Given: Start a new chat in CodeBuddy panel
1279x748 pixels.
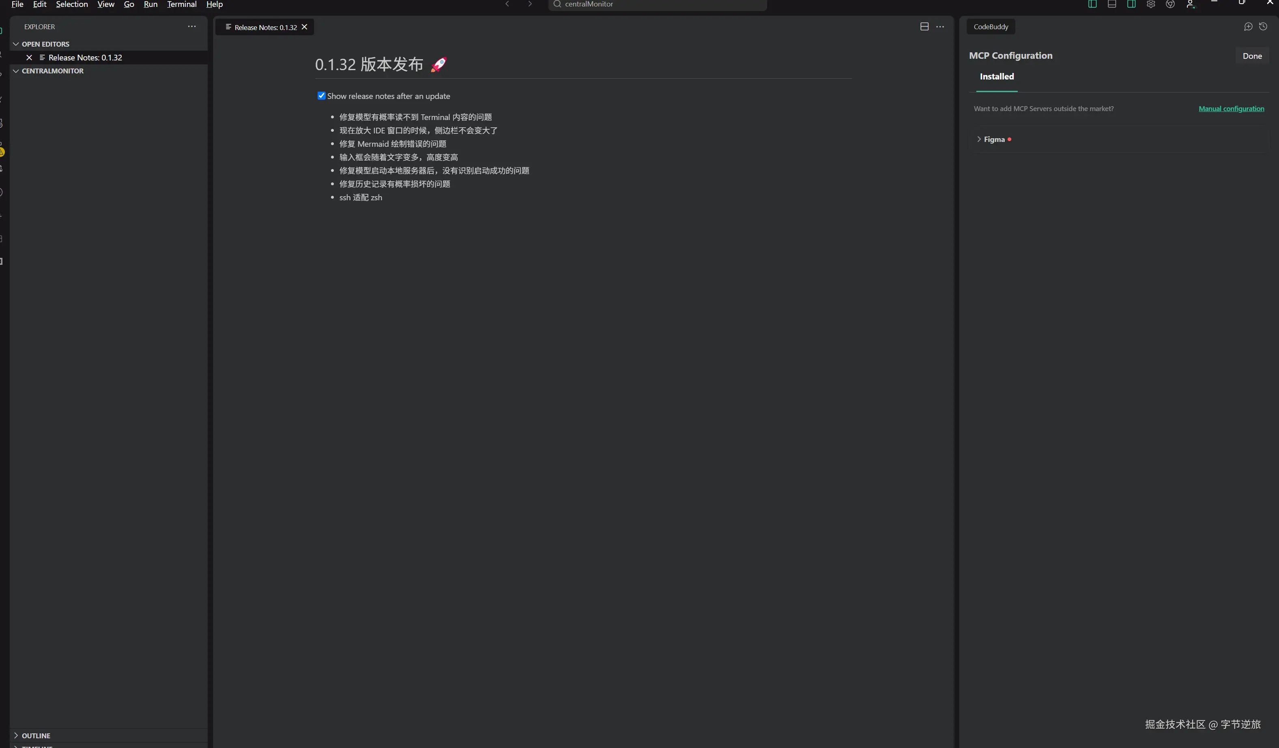Looking at the screenshot, I should (x=1248, y=26).
